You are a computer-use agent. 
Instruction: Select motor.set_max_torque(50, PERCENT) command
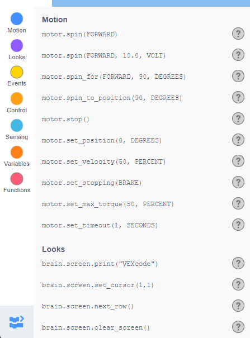click(x=107, y=204)
